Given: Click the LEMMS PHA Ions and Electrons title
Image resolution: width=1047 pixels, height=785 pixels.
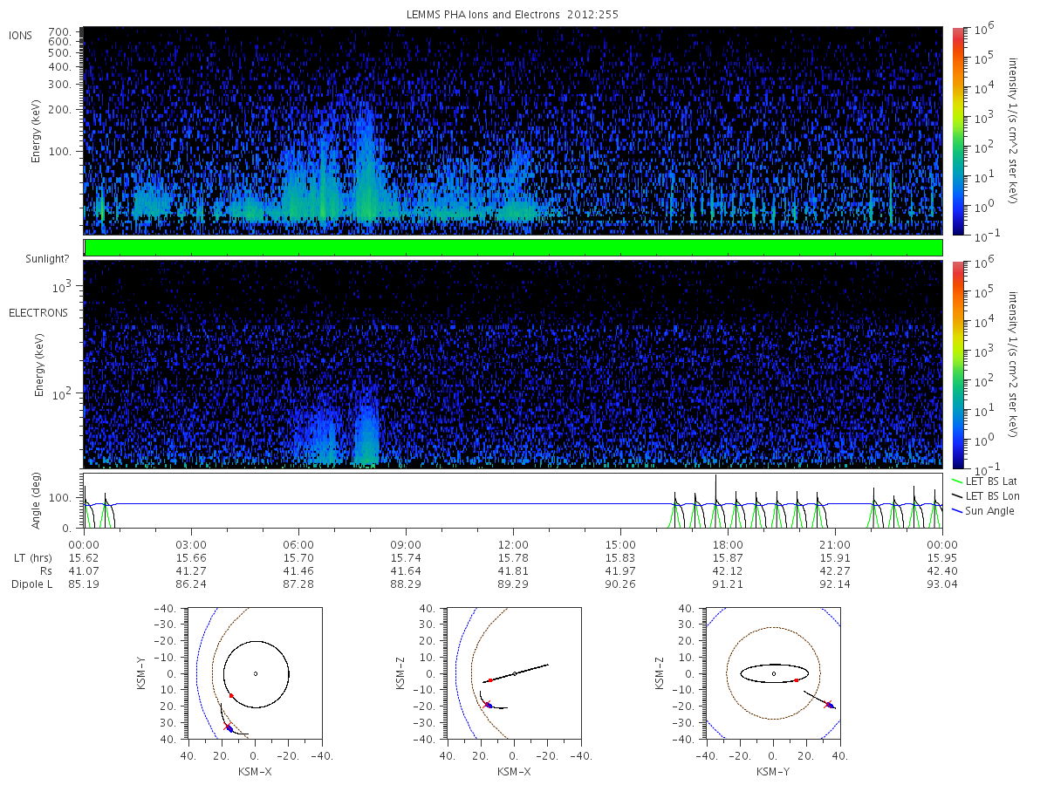Looking at the screenshot, I should (513, 15).
